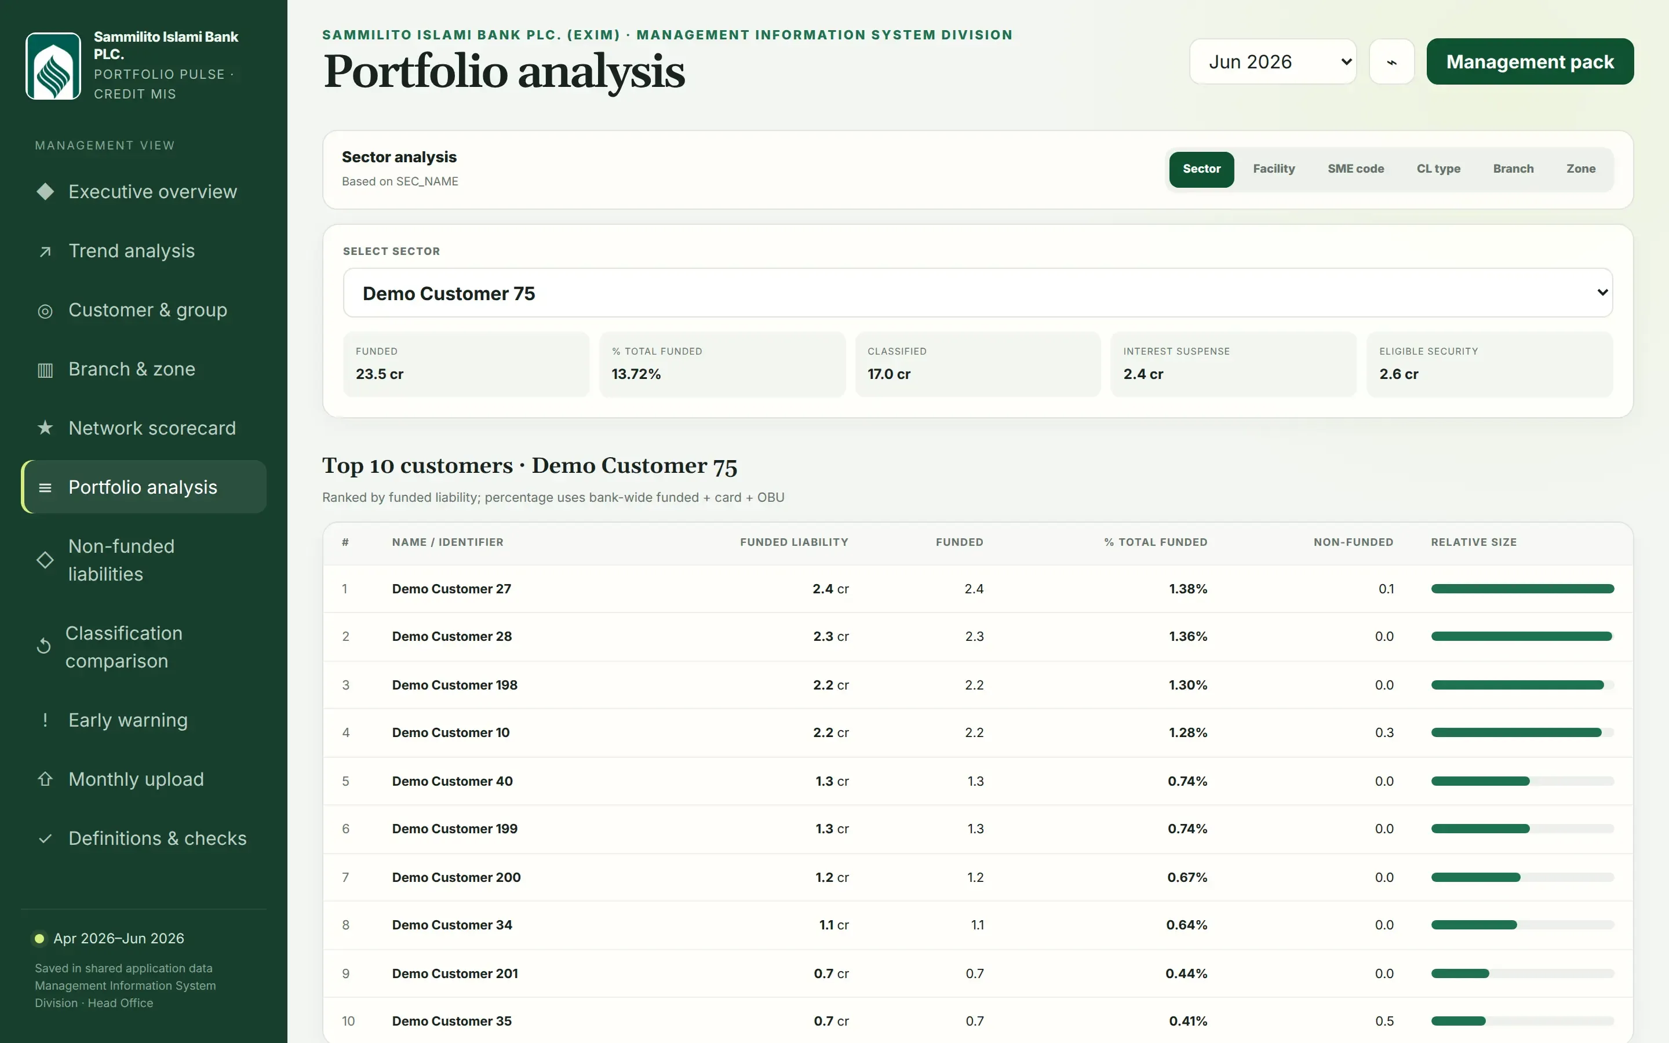This screenshot has width=1669, height=1043.
Task: Click the Demo Customer 34 row name
Action: tap(452, 925)
